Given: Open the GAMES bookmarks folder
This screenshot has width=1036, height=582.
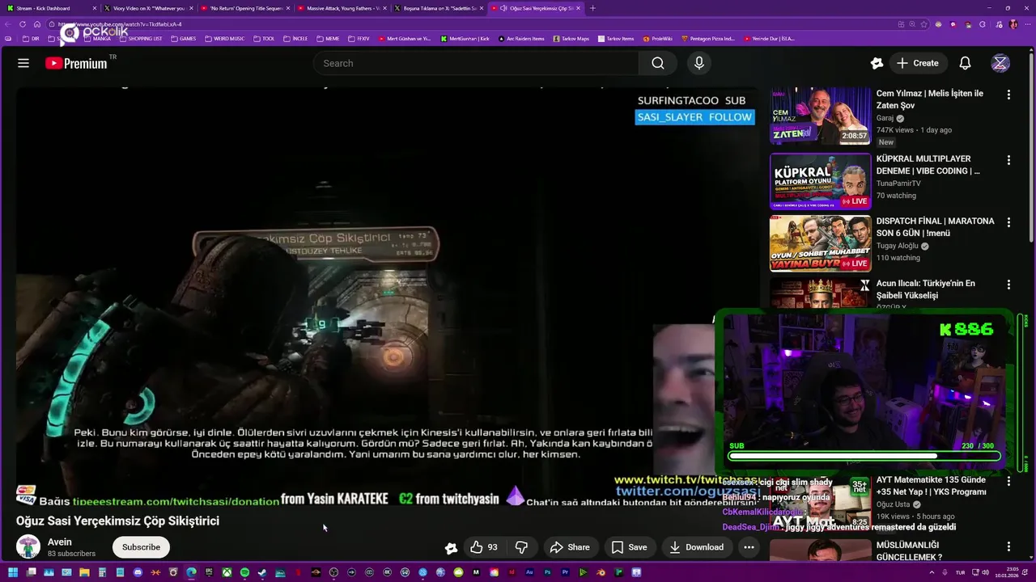Looking at the screenshot, I should click(x=183, y=39).
